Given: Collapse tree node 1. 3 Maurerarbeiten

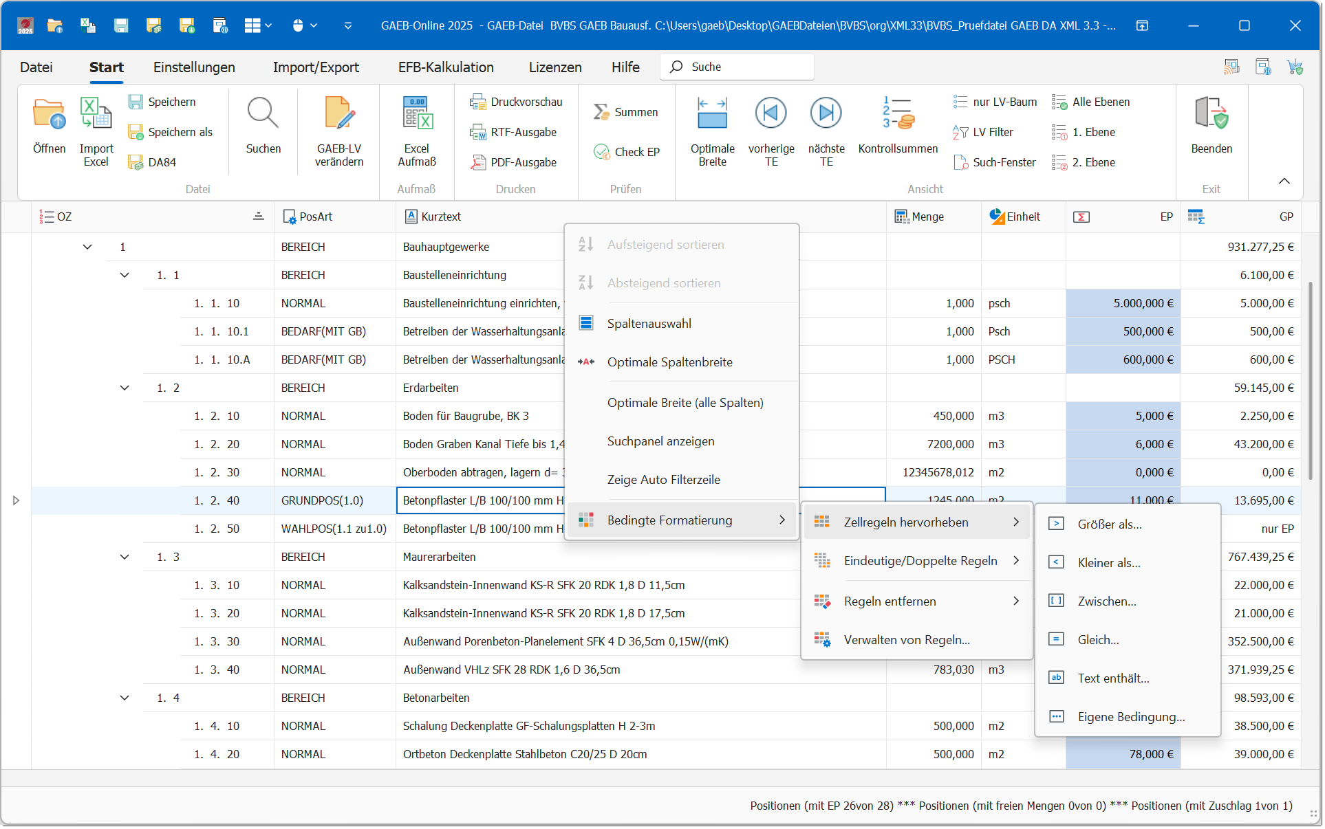Looking at the screenshot, I should click(x=125, y=557).
